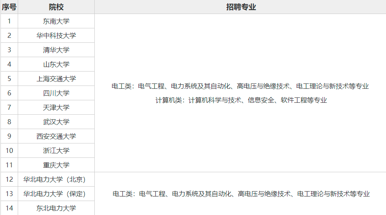Click row number 14 cell

pos(9,208)
